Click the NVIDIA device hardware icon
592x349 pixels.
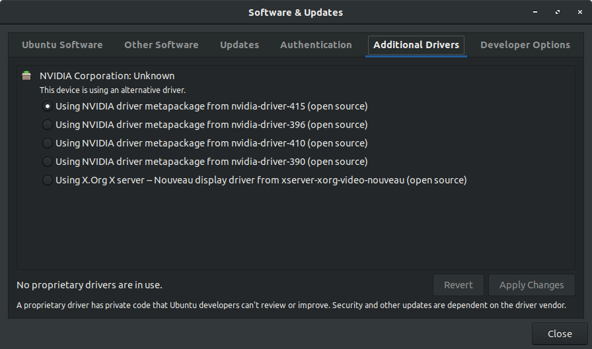pyautogui.click(x=26, y=75)
